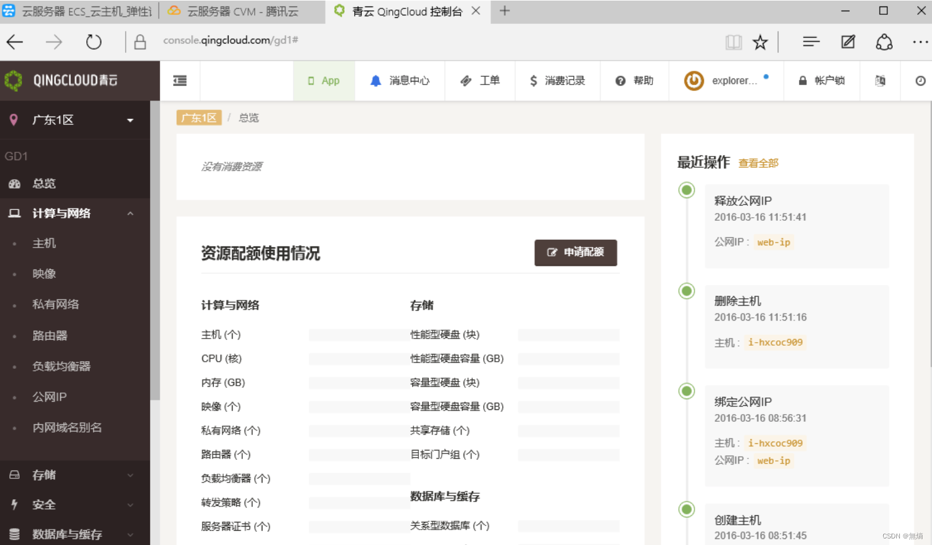Collapse the 计算与网络 section

point(75,213)
